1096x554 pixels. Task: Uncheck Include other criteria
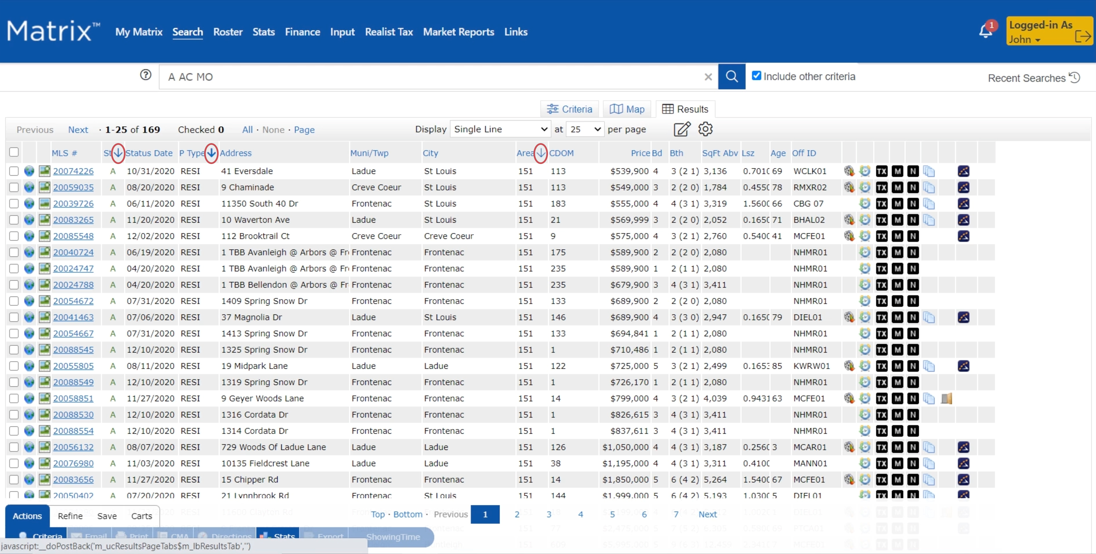click(x=756, y=76)
